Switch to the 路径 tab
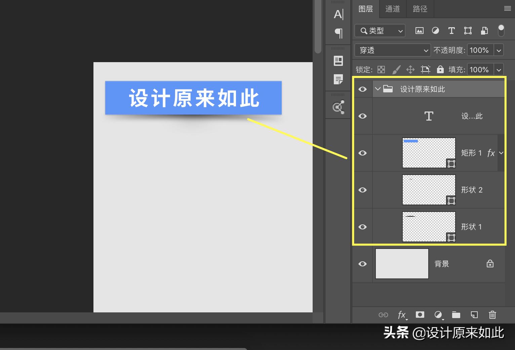Image resolution: width=515 pixels, height=350 pixels. [420, 9]
